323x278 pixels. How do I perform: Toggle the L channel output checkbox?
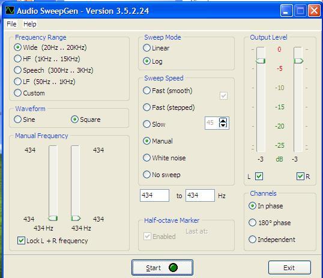coord(259,177)
